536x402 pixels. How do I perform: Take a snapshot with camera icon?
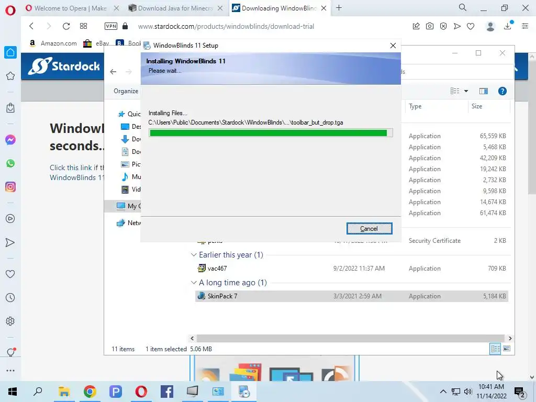pos(430,26)
